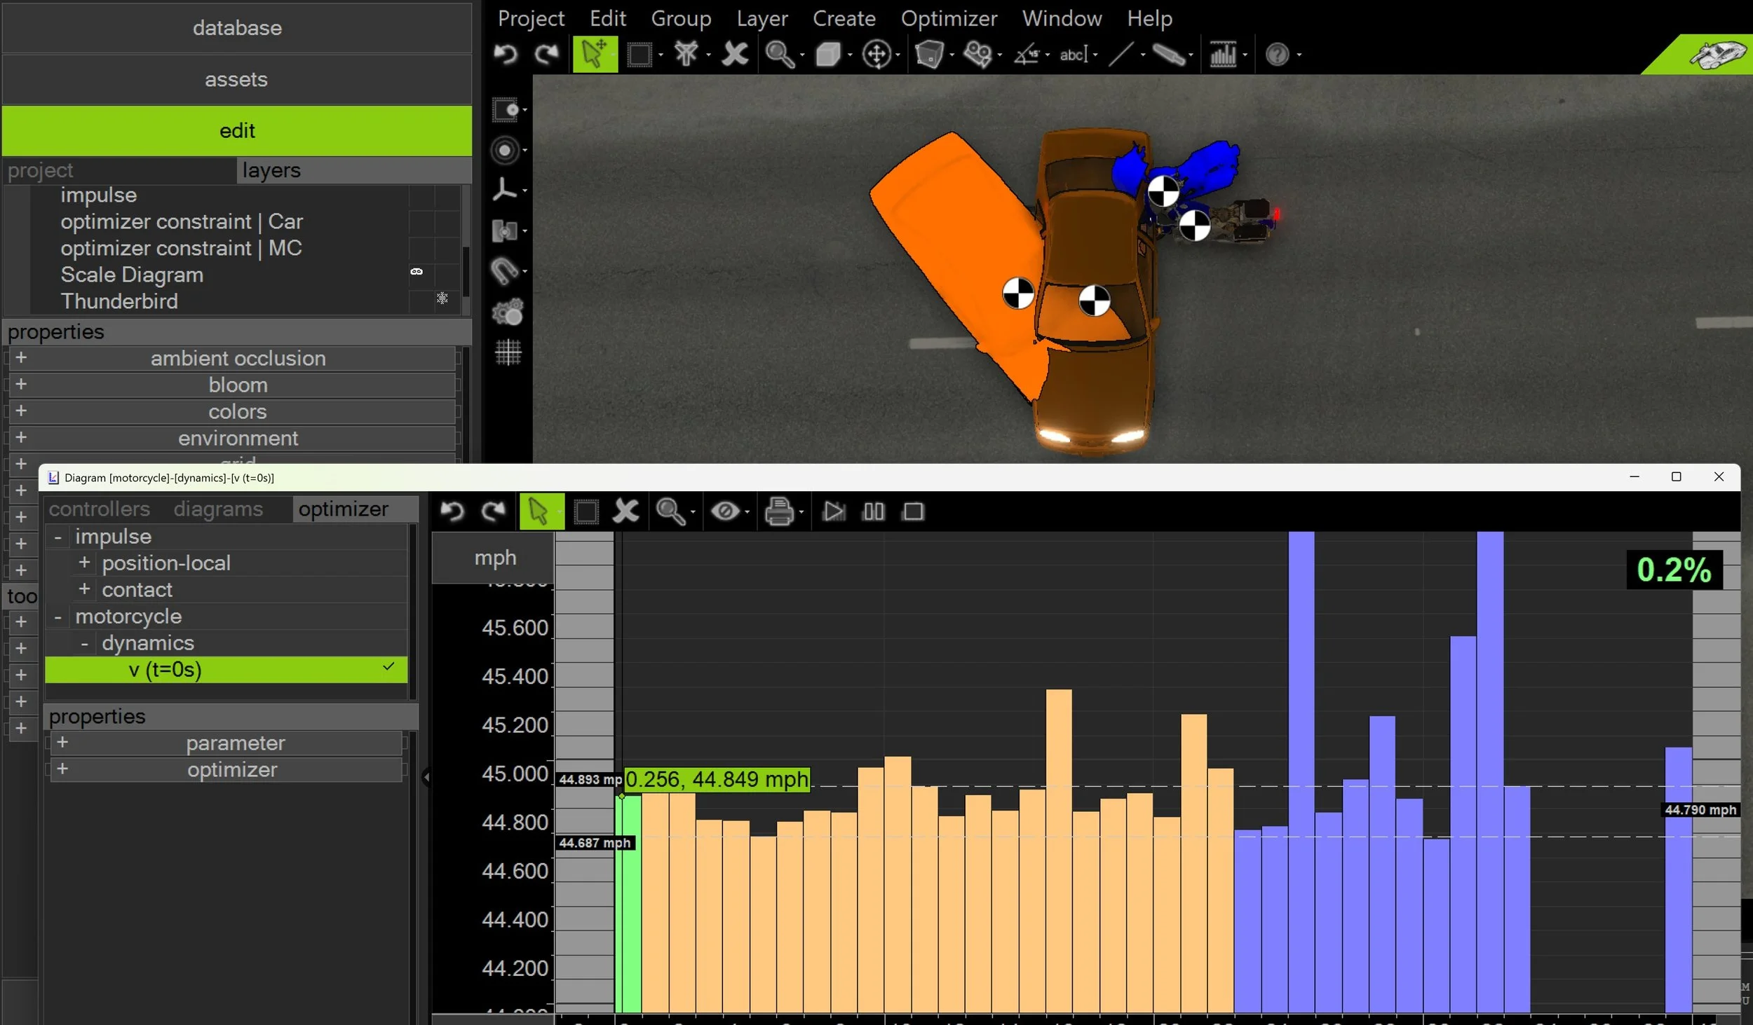
Task: Click the database panel button
Action: click(237, 28)
